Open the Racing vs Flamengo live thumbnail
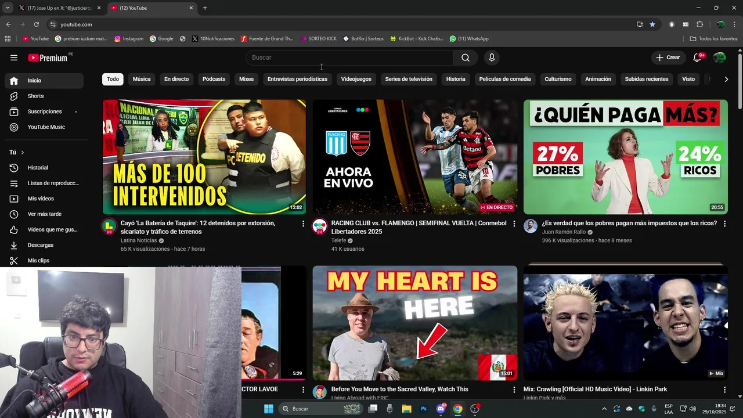 [415, 157]
